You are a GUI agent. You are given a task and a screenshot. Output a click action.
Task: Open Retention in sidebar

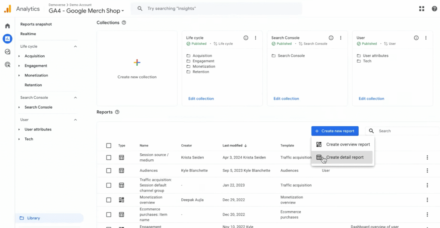point(33,85)
